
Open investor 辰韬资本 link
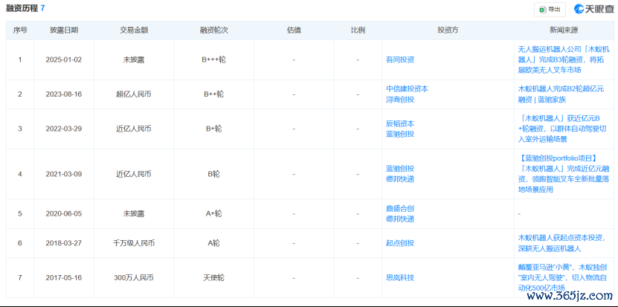tap(400, 123)
